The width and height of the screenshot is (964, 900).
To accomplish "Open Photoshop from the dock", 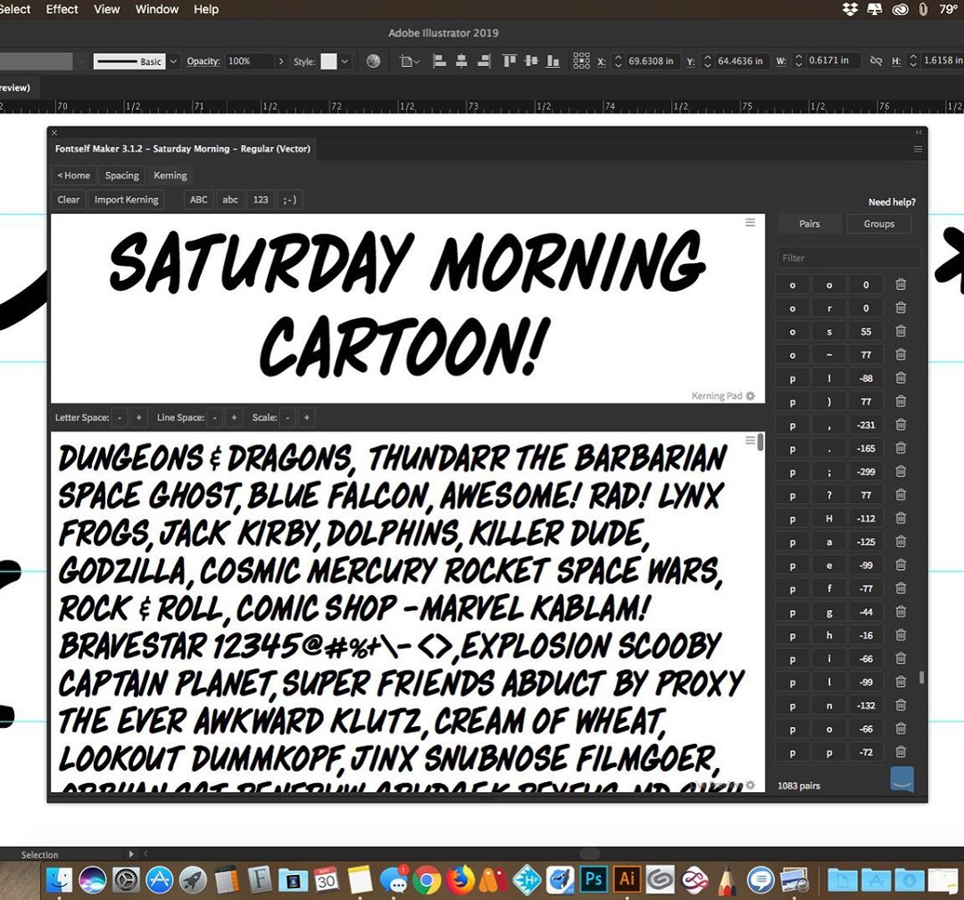I will tap(594, 879).
